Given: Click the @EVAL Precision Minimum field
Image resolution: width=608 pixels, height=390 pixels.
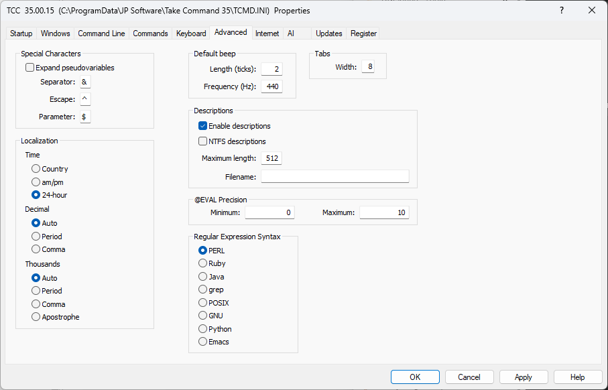Looking at the screenshot, I should (x=269, y=212).
